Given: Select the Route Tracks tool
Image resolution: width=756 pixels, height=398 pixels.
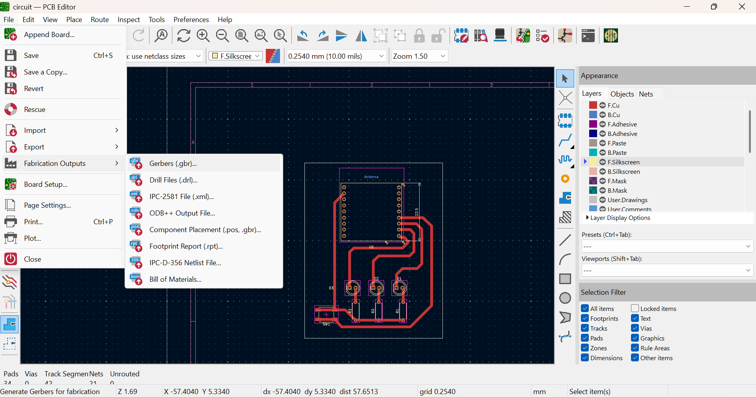Looking at the screenshot, I should (x=565, y=140).
